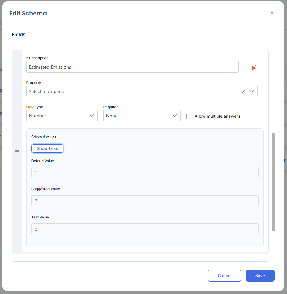Cancel editing the schema

[224, 276]
